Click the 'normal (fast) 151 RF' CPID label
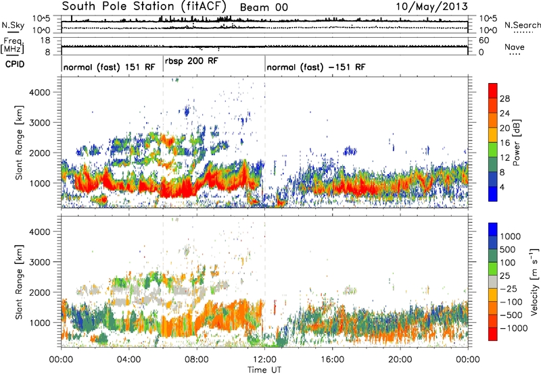Viewport: 541px width, 374px height. 110,67
